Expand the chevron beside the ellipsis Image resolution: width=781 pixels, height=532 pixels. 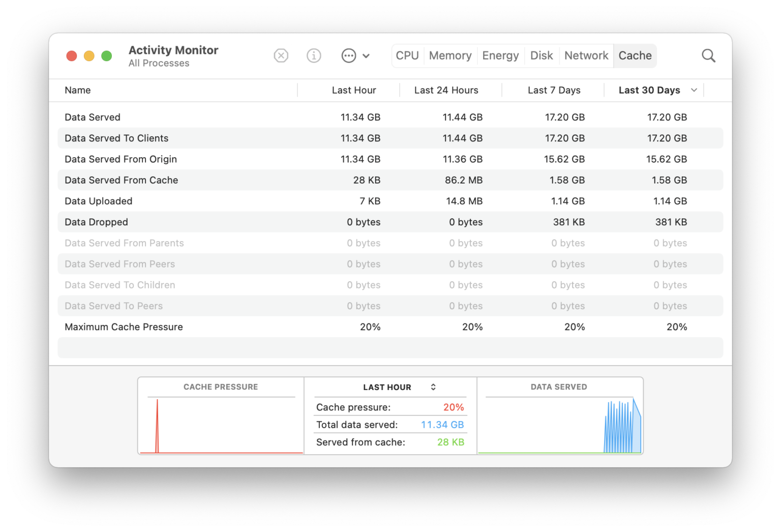pyautogui.click(x=366, y=56)
